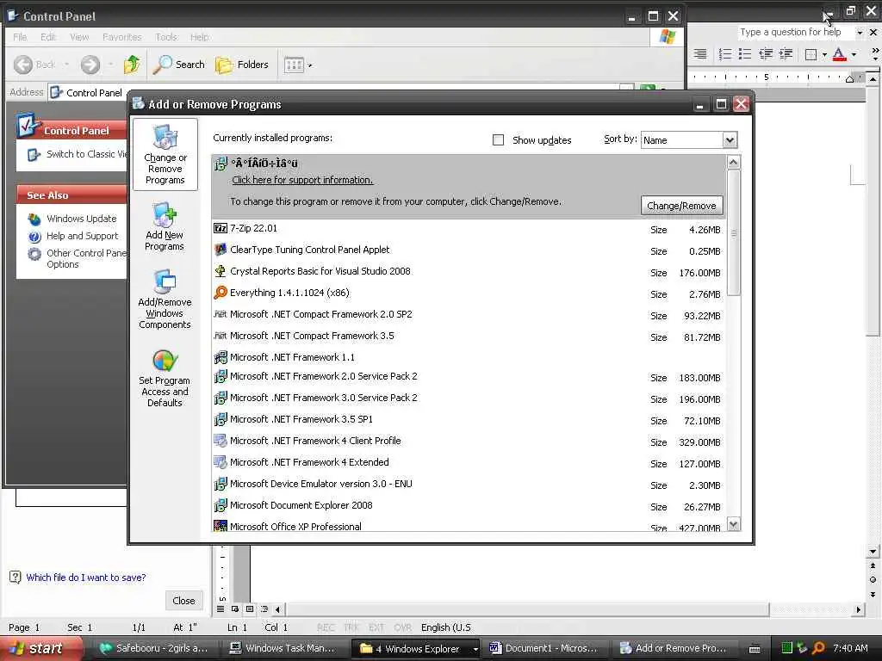Open Set Program Access and Defaults
882x661 pixels.
pyautogui.click(x=165, y=377)
